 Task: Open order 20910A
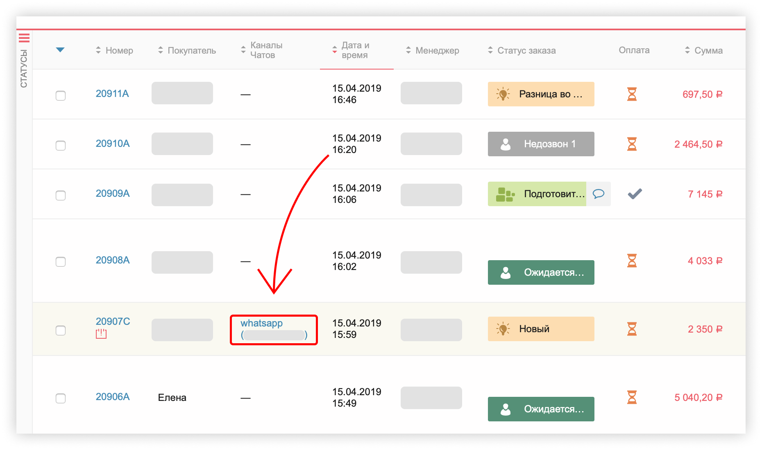[113, 144]
